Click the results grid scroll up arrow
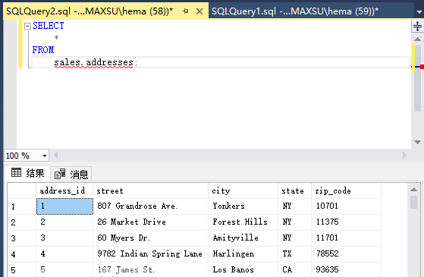This screenshot has width=424, height=277. click(x=413, y=190)
